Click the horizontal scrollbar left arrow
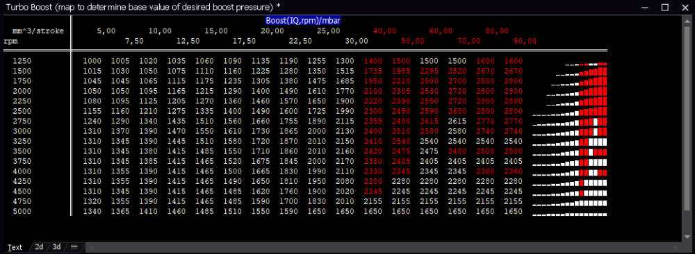Viewport: 695px width, 254px height. 92,247
